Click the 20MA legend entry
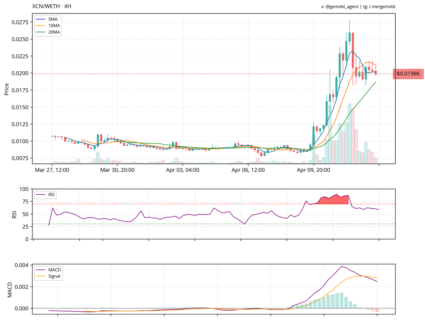The height and width of the screenshot is (320, 425). tap(49, 32)
